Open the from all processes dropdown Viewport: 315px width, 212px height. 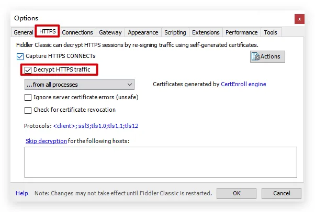pyautogui.click(x=80, y=85)
